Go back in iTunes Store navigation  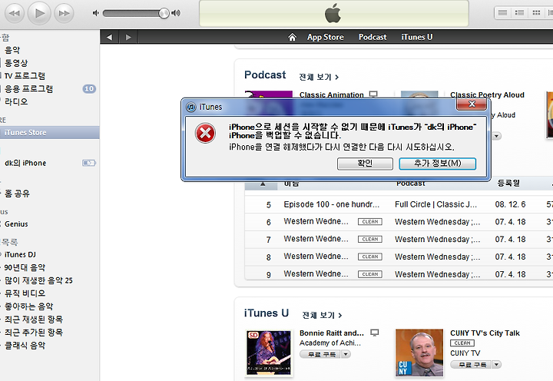109,37
